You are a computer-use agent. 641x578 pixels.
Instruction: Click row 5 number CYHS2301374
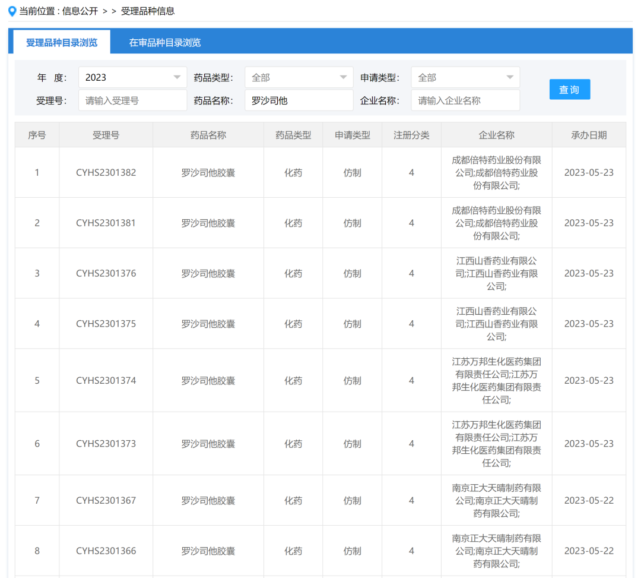[x=106, y=380]
